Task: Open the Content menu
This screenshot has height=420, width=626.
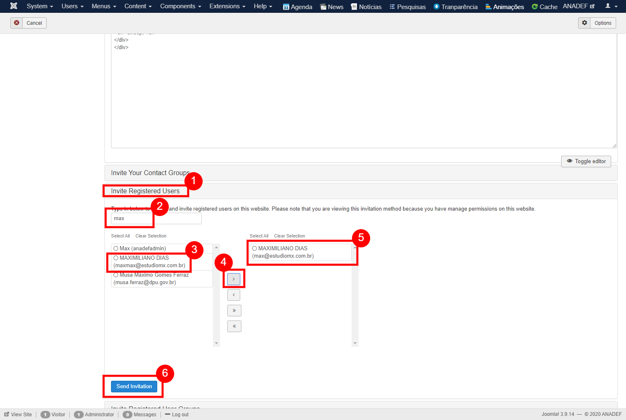Action: 138,6
